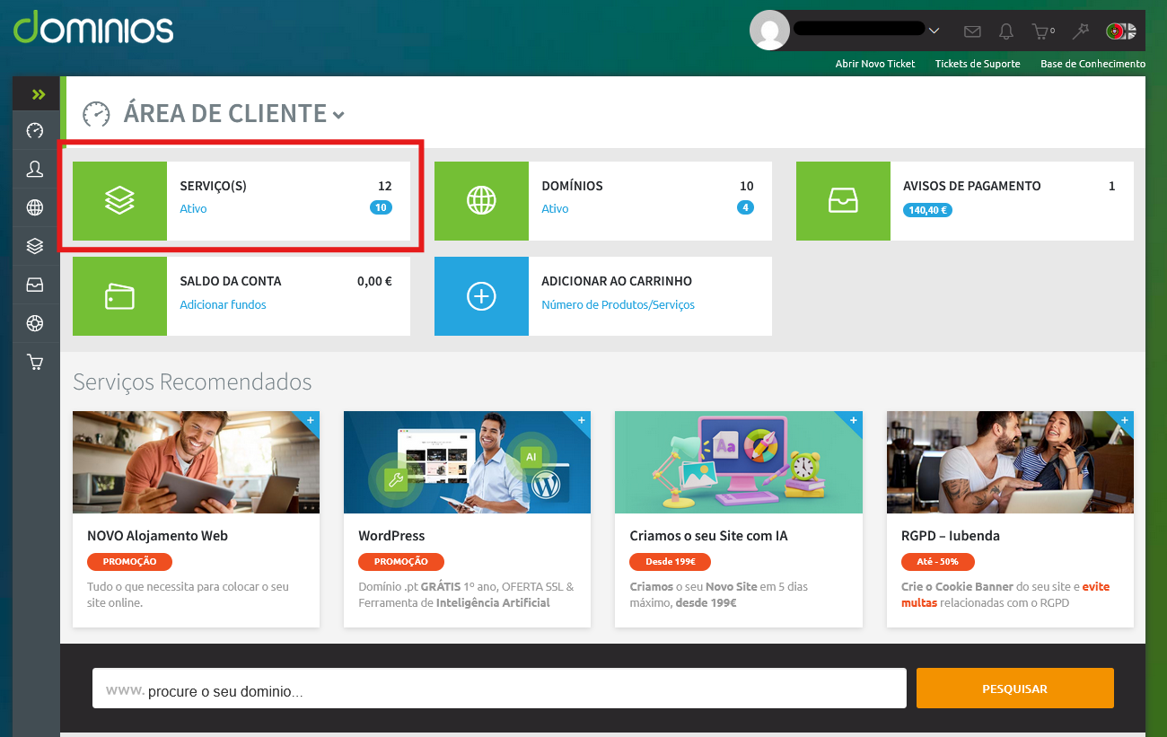1167x737 pixels.
Task: Click the inbox invoices icon in sidebar
Action: coord(35,285)
